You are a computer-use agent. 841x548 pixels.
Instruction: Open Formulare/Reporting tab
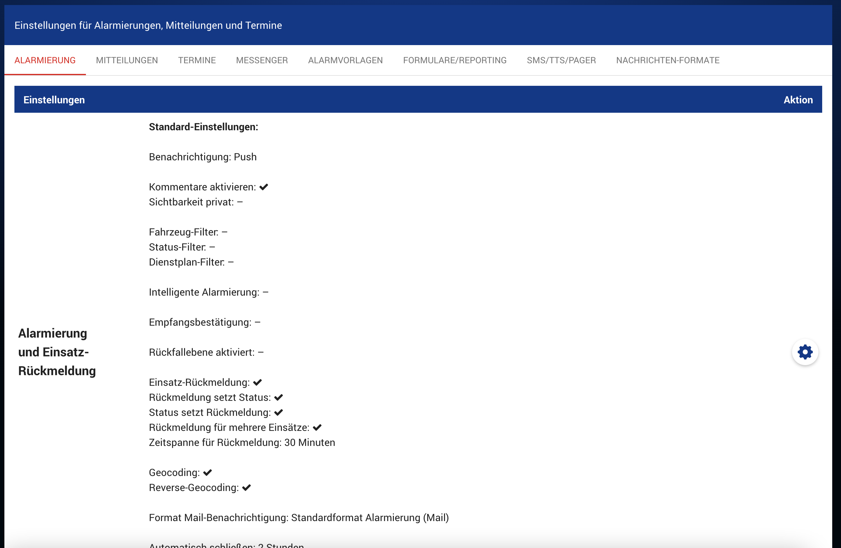pos(454,60)
